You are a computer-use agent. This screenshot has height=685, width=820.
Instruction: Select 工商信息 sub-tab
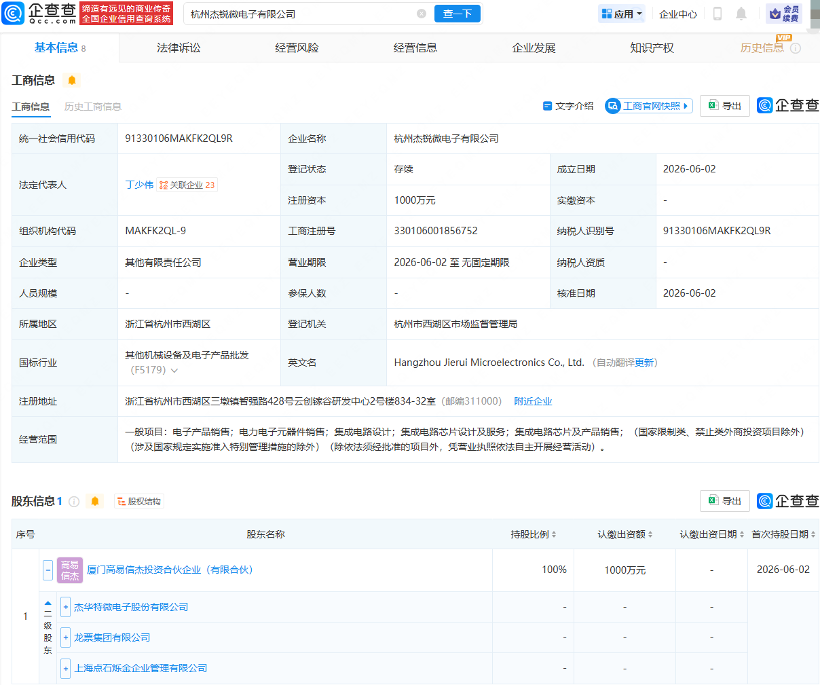[31, 107]
